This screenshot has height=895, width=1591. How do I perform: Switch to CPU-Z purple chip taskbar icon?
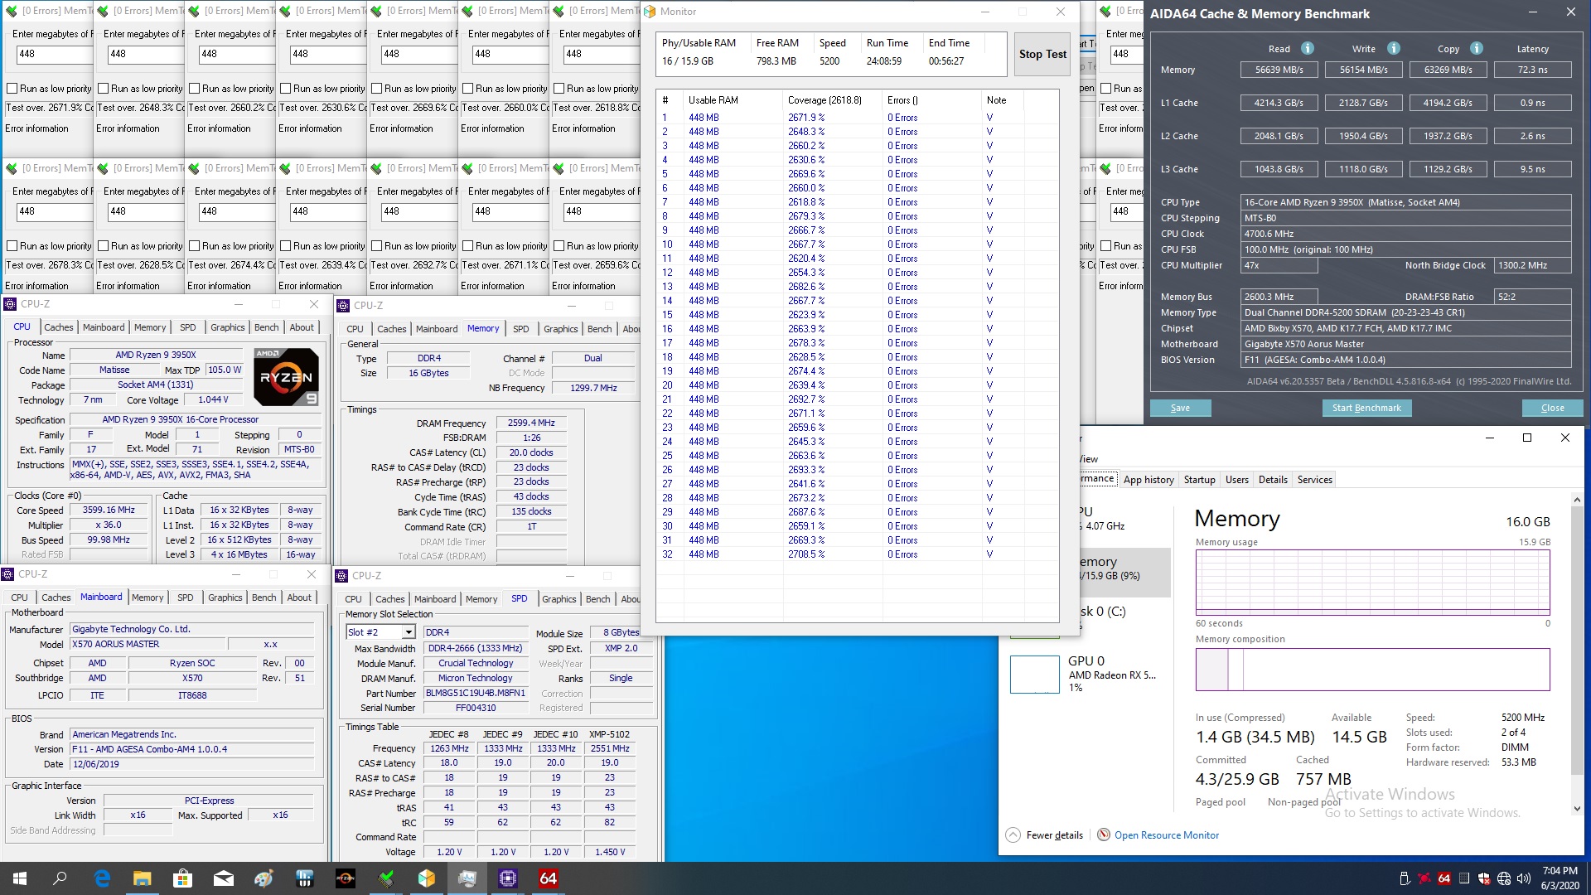click(x=508, y=878)
